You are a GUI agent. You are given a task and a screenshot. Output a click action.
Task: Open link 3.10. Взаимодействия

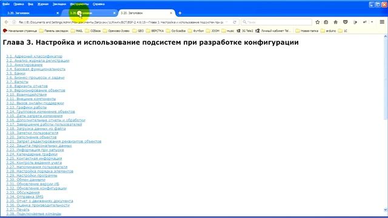(27, 94)
